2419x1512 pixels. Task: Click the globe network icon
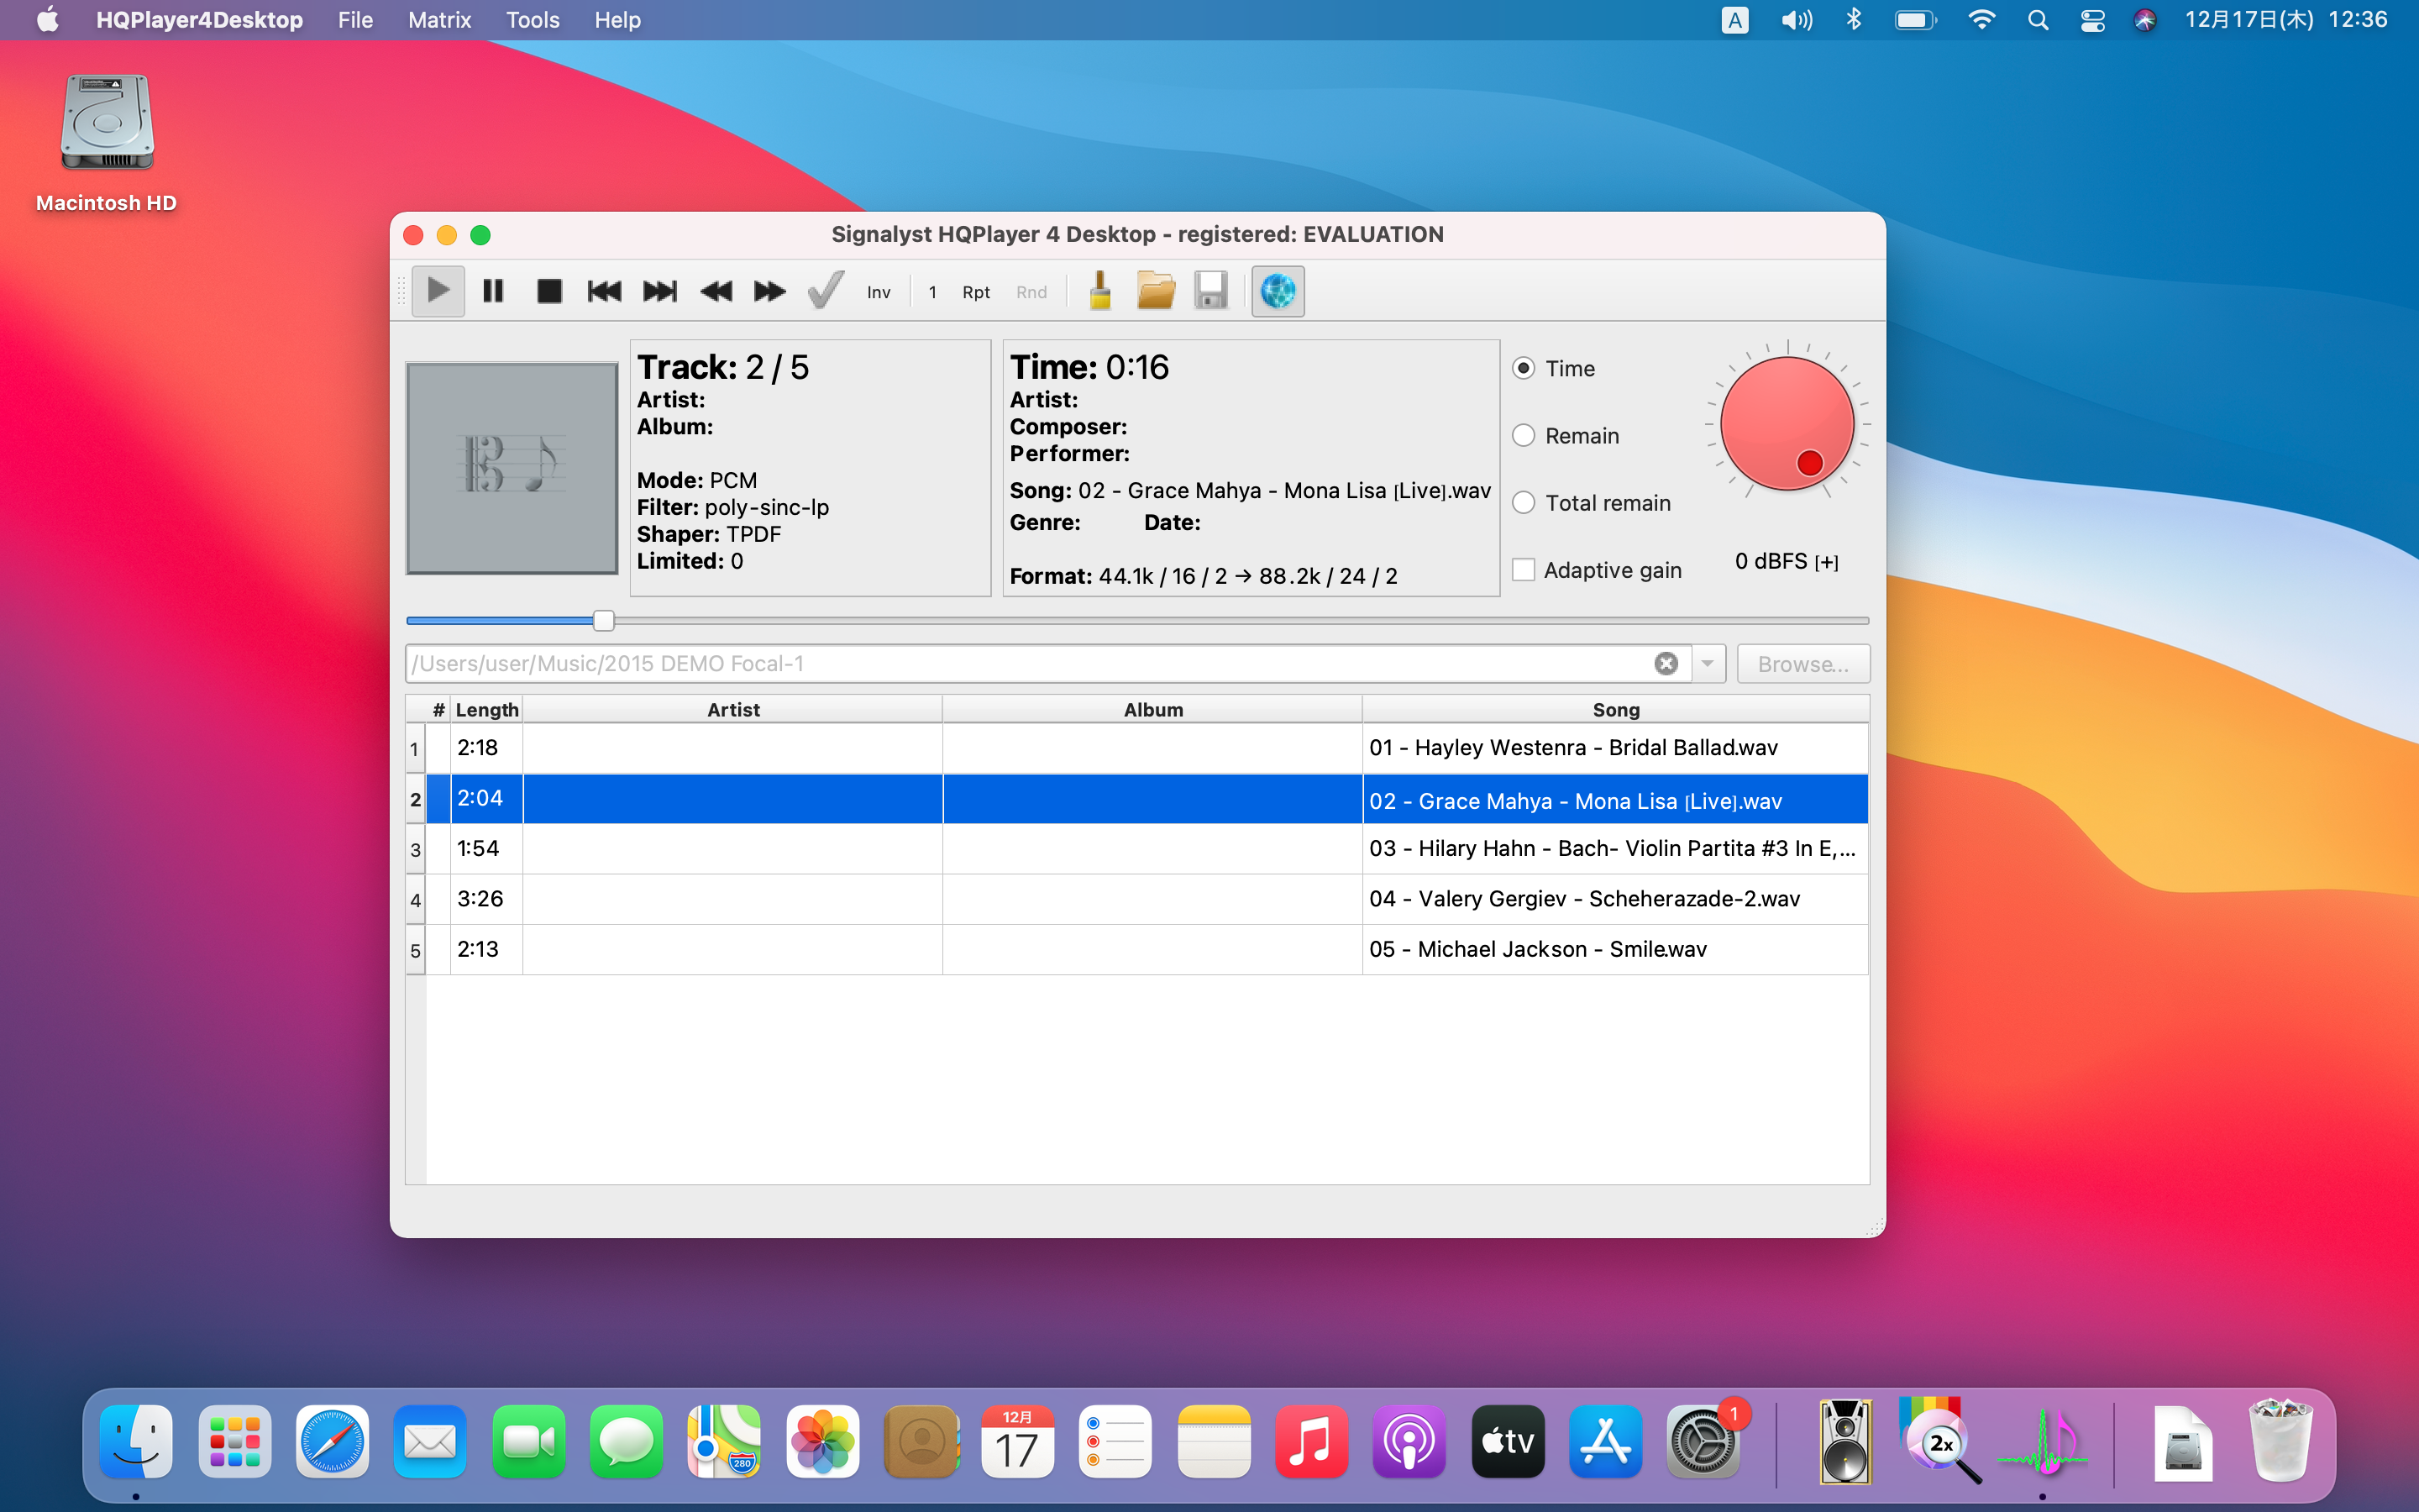tap(1278, 291)
